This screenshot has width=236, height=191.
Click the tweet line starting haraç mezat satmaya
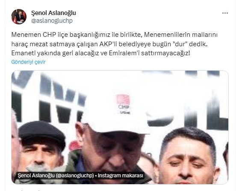coord(109,44)
